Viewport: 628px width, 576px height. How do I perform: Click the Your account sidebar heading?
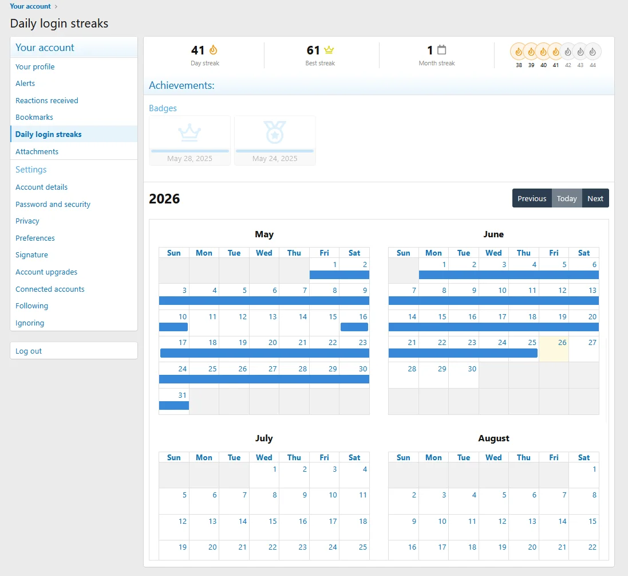(x=45, y=48)
